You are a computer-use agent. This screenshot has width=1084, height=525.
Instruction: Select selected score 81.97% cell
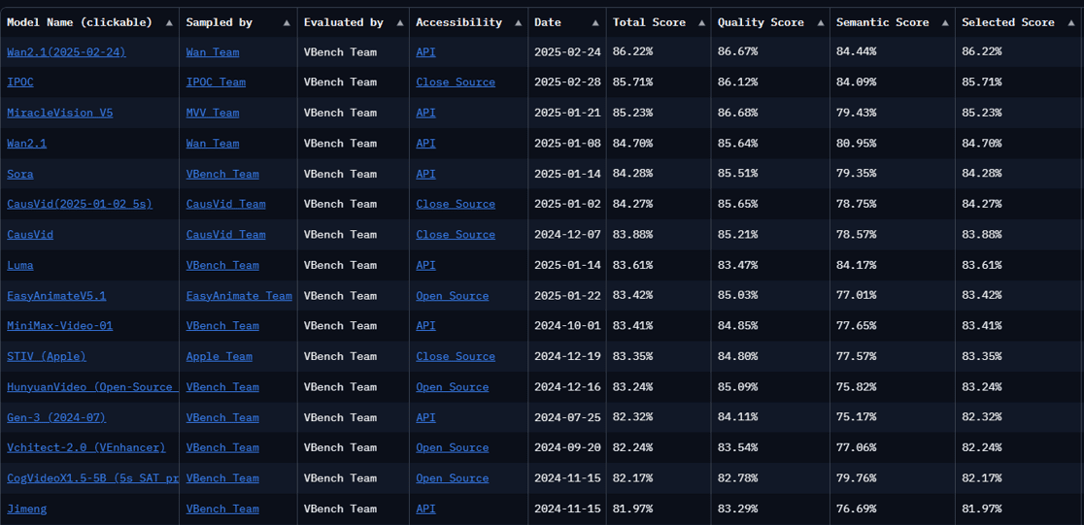point(1019,509)
